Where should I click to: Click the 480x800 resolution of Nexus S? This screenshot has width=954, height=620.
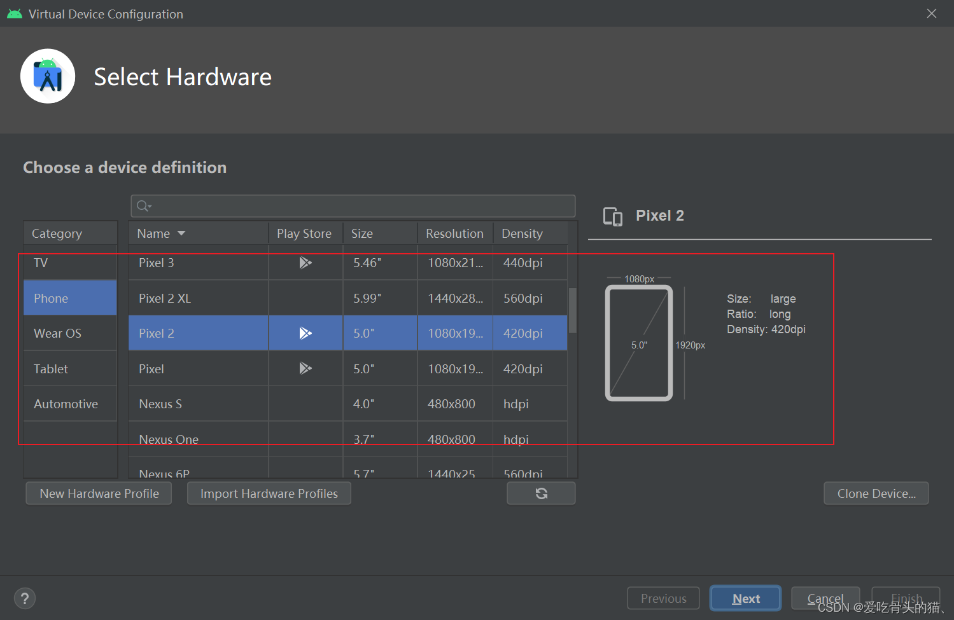[455, 404]
